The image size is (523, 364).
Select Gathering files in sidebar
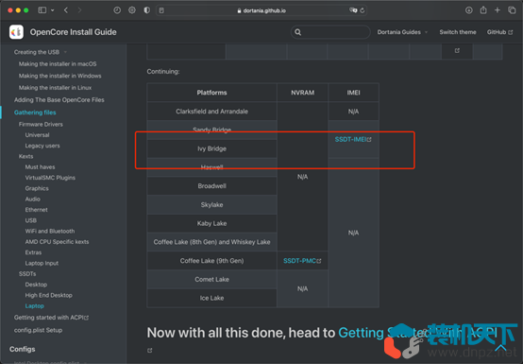click(35, 113)
